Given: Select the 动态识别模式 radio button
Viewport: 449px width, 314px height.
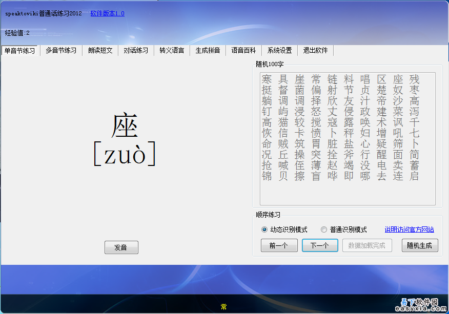Looking at the screenshot, I should pyautogui.click(x=264, y=229).
